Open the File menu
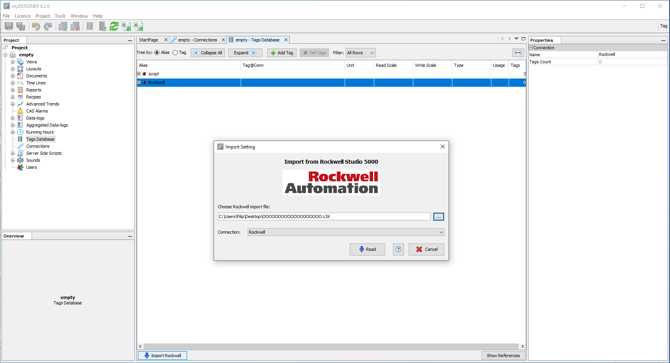This screenshot has width=670, height=363. 6,16
